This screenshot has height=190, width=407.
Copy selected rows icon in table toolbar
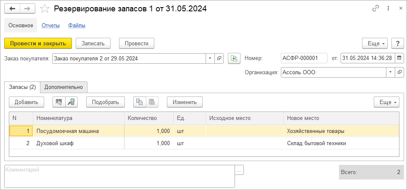click(x=140, y=102)
